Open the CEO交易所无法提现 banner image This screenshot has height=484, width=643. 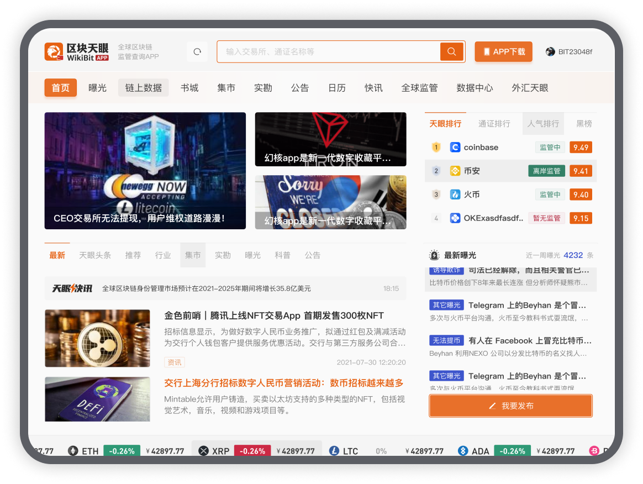pos(145,171)
